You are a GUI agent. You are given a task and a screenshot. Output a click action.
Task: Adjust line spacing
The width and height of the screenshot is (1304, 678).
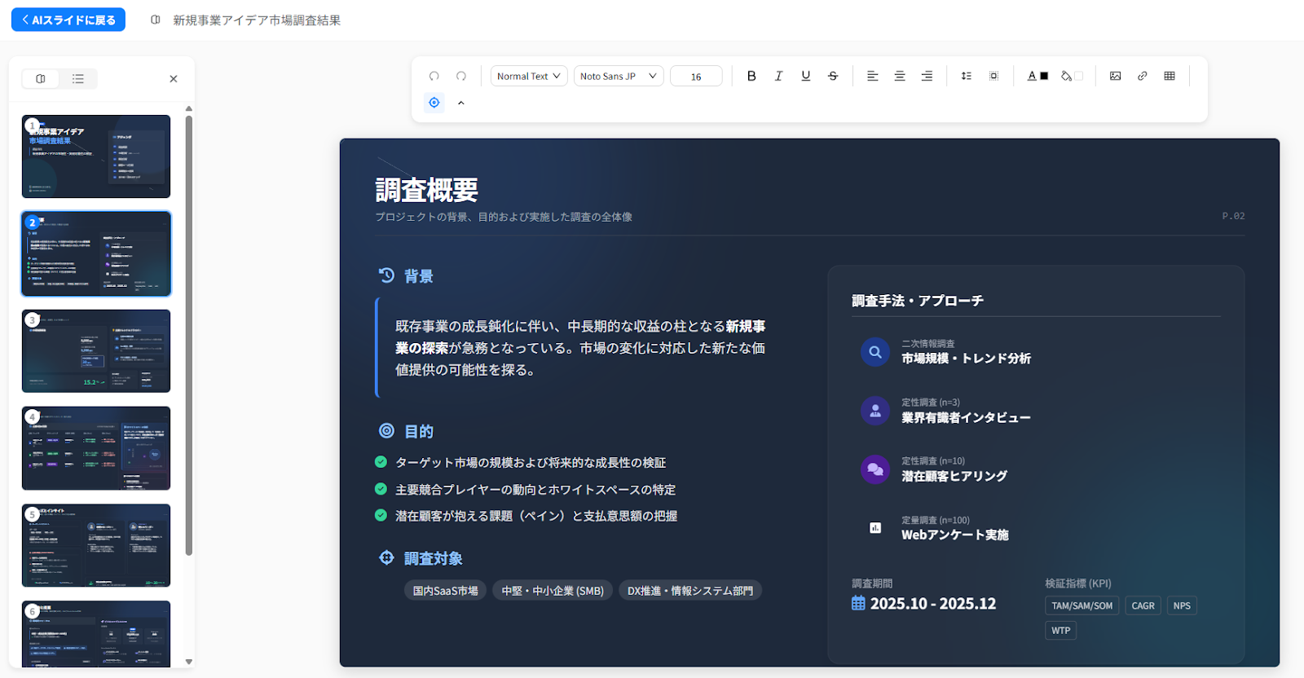tap(966, 76)
